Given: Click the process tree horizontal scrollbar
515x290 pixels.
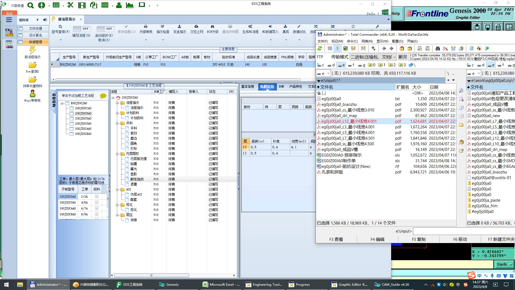Looking at the screenshot, I should 151,275.
